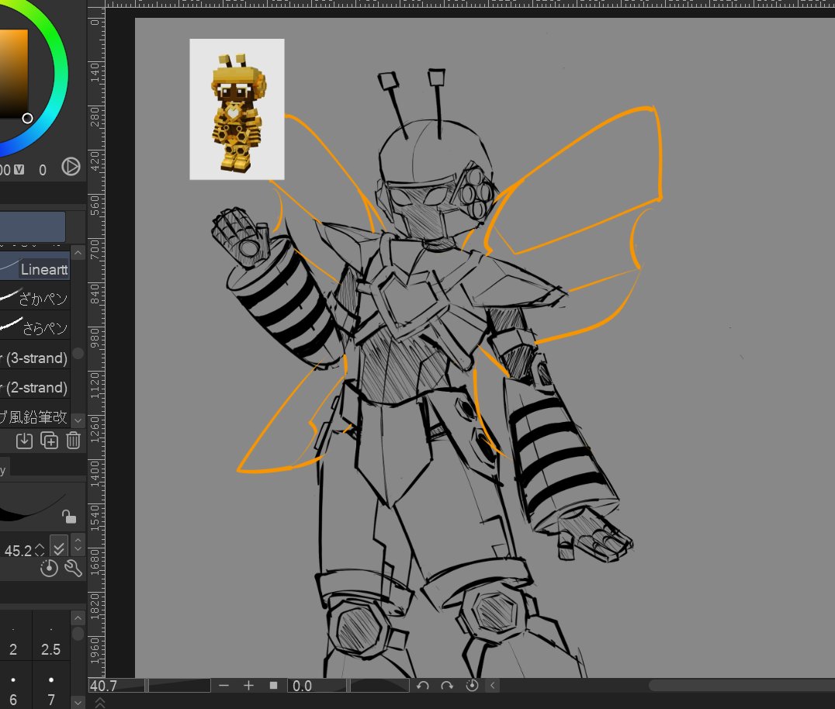Delete the selected sub tool with the trash icon
Viewport: 835px width, 709px height.
pyautogui.click(x=73, y=441)
